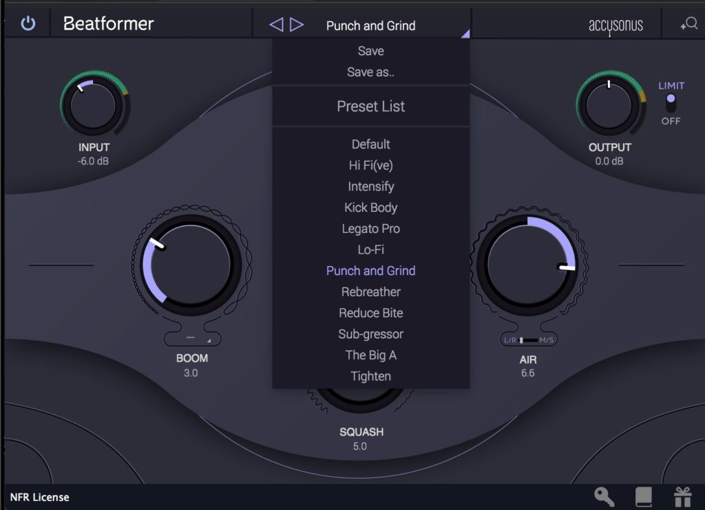The width and height of the screenshot is (705, 510).
Task: Select the Kick Body preset
Action: pos(371,208)
